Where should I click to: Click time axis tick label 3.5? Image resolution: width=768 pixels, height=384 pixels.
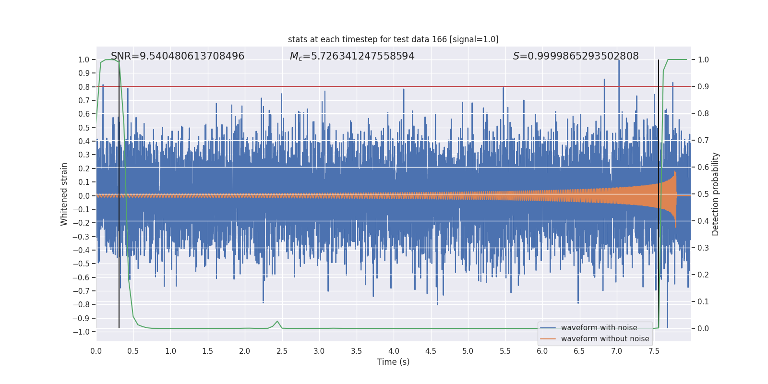(x=356, y=351)
